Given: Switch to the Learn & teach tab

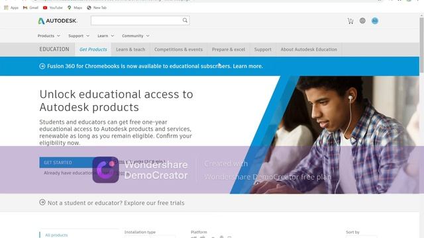Looking at the screenshot, I should [x=131, y=50].
